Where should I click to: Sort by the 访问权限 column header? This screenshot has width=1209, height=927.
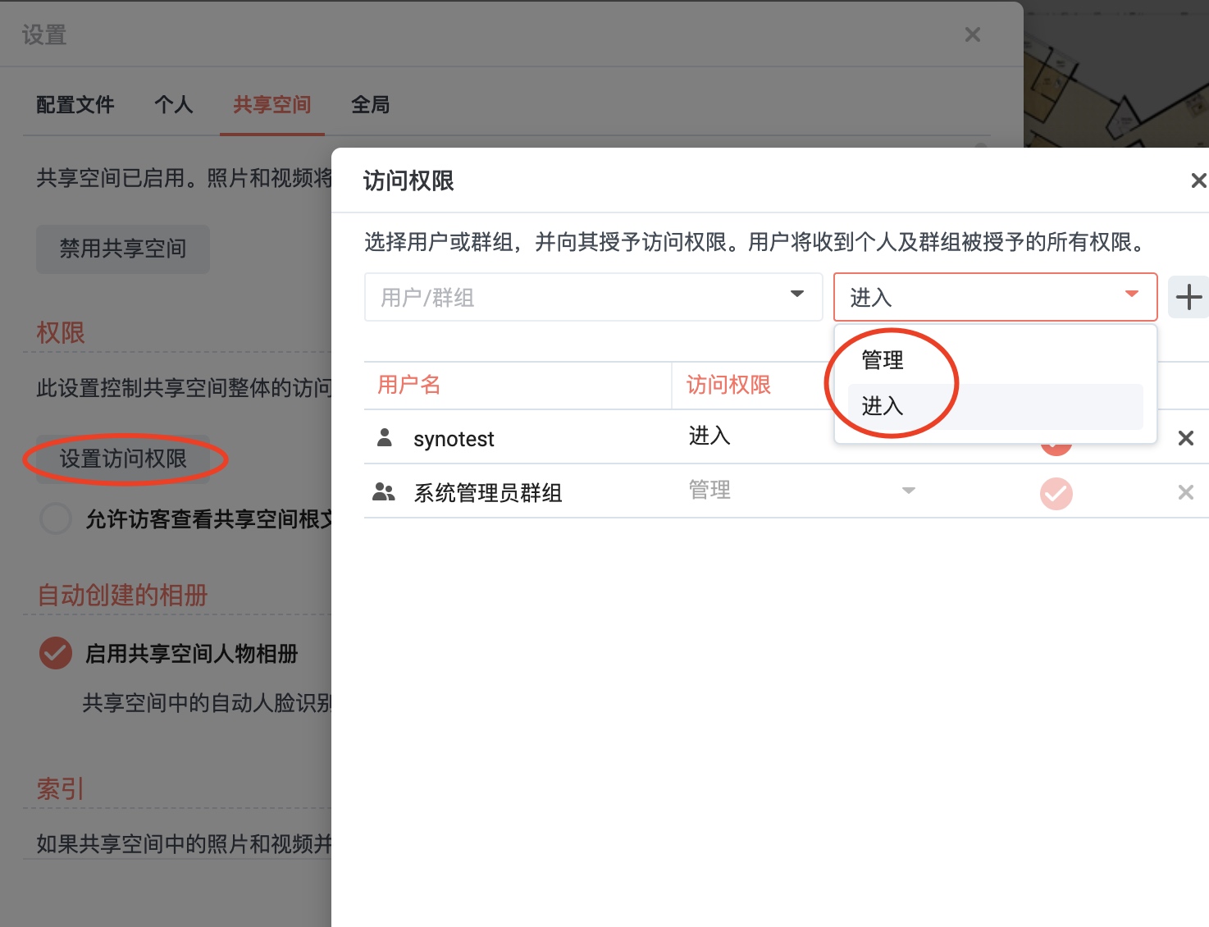tap(728, 385)
